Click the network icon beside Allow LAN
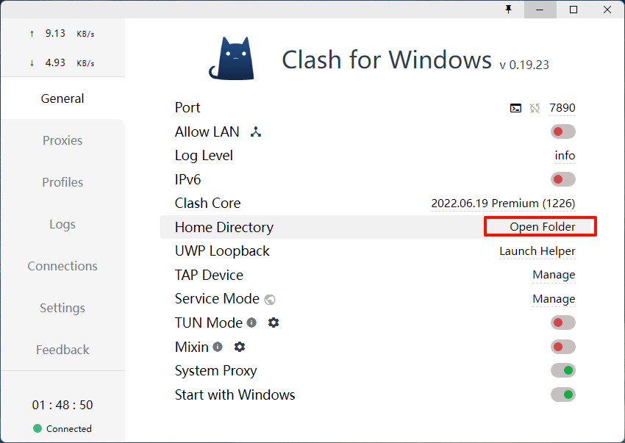Viewport: 625px width, 443px height. pos(256,132)
